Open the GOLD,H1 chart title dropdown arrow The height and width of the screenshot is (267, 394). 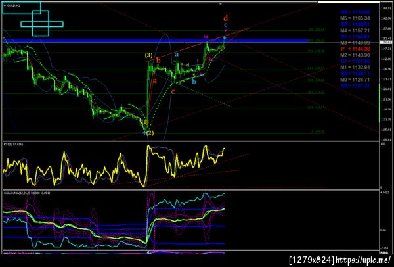coord(5,5)
